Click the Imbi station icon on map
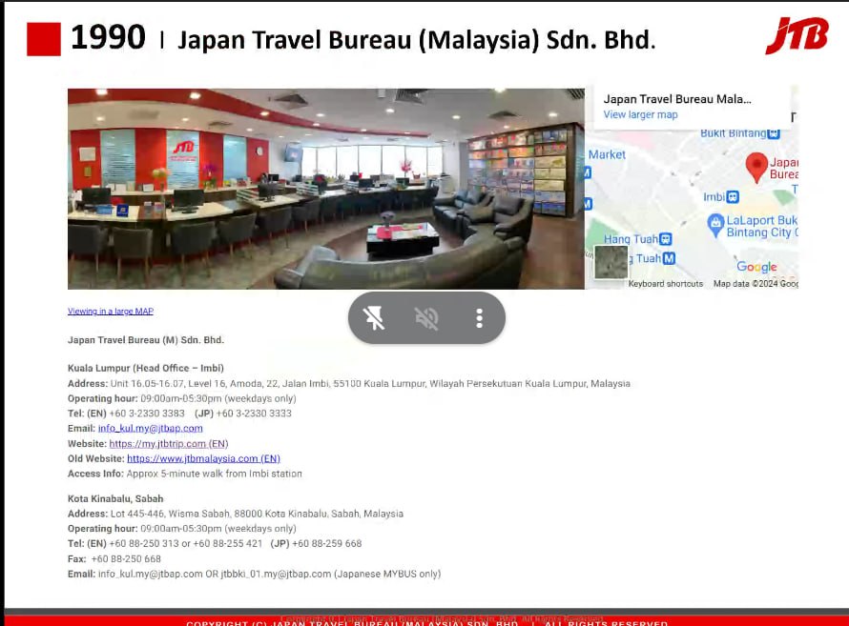Viewport: 849px width, 626px height. (x=733, y=197)
